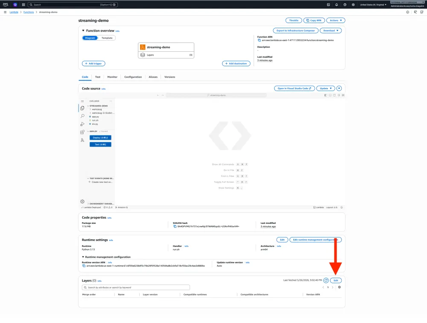This screenshot has height=323, width=427.
Task: Open the Update dropdown in Code source
Action: [326, 88]
